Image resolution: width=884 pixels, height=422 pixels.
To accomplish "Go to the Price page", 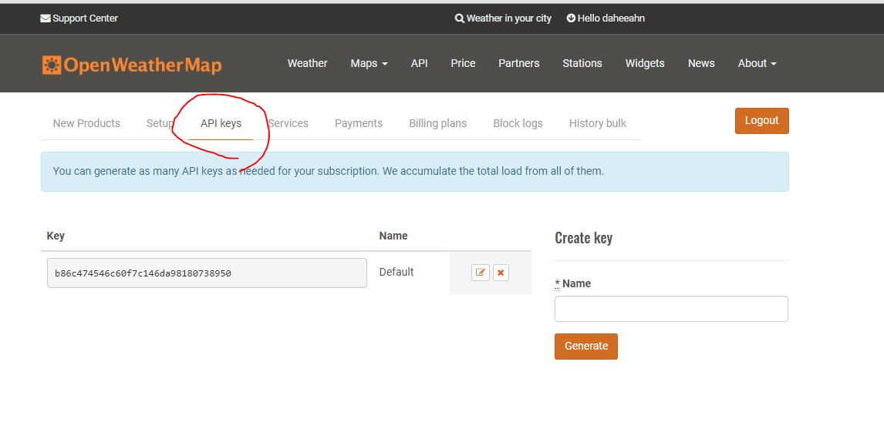I will click(x=463, y=64).
